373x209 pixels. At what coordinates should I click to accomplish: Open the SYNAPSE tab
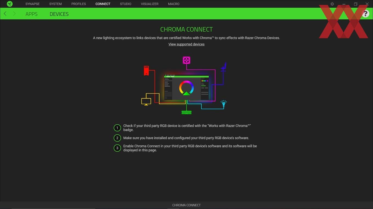(x=32, y=4)
